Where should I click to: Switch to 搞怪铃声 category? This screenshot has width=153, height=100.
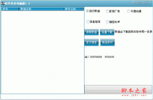point(113,22)
